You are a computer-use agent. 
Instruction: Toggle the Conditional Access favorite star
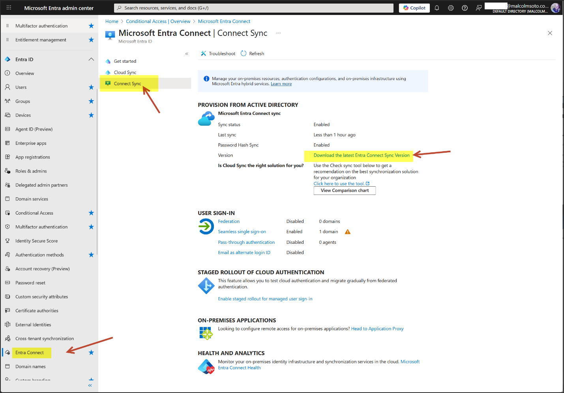[91, 213]
